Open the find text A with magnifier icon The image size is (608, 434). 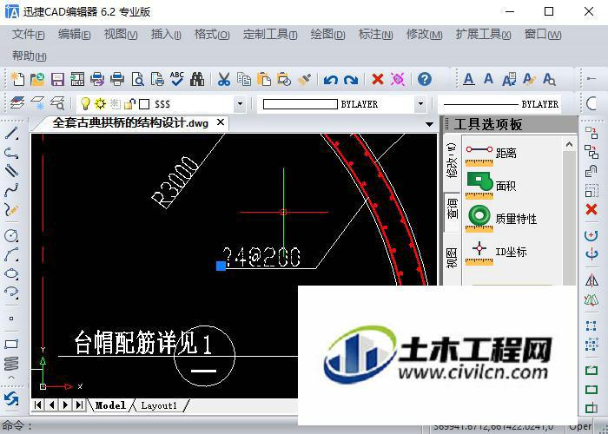point(549,80)
